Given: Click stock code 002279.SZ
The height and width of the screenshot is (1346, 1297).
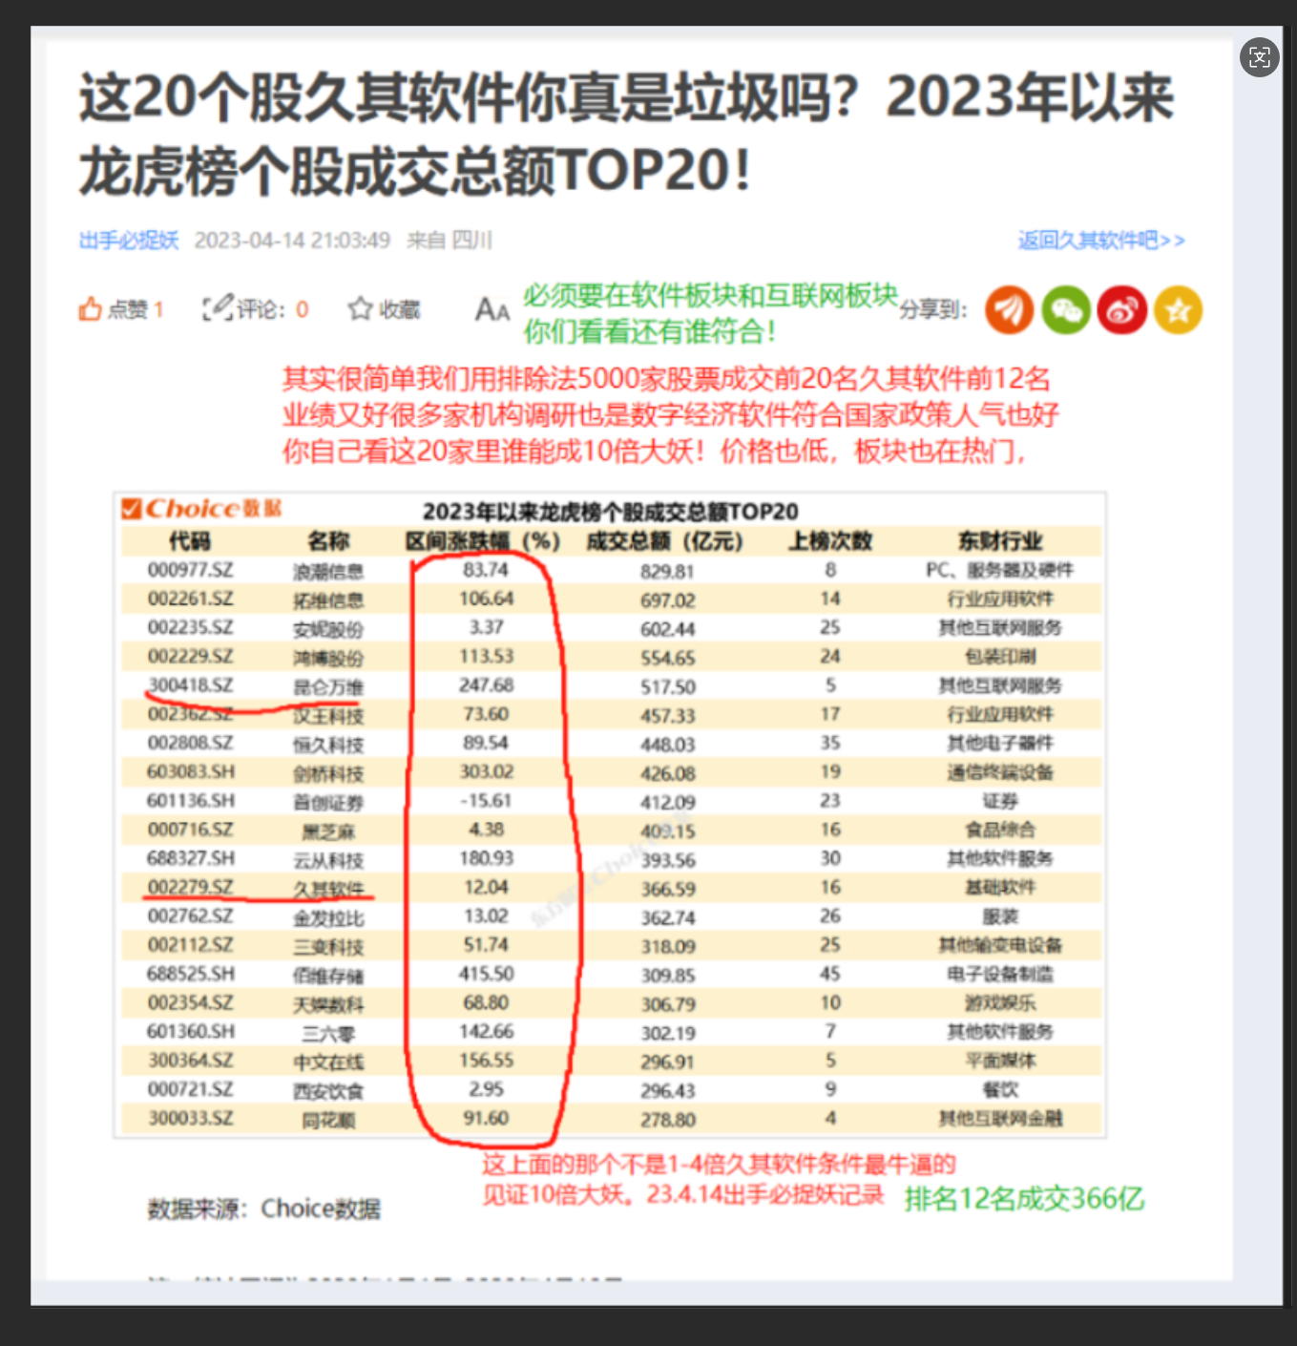Looking at the screenshot, I should tap(190, 887).
